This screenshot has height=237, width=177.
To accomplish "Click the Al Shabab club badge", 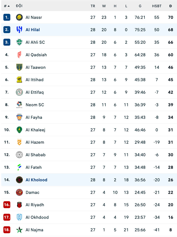I will [20, 155].
